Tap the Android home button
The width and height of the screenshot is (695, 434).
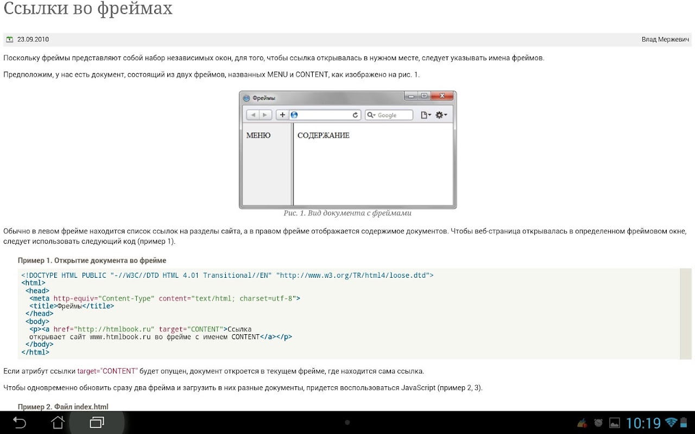58,422
